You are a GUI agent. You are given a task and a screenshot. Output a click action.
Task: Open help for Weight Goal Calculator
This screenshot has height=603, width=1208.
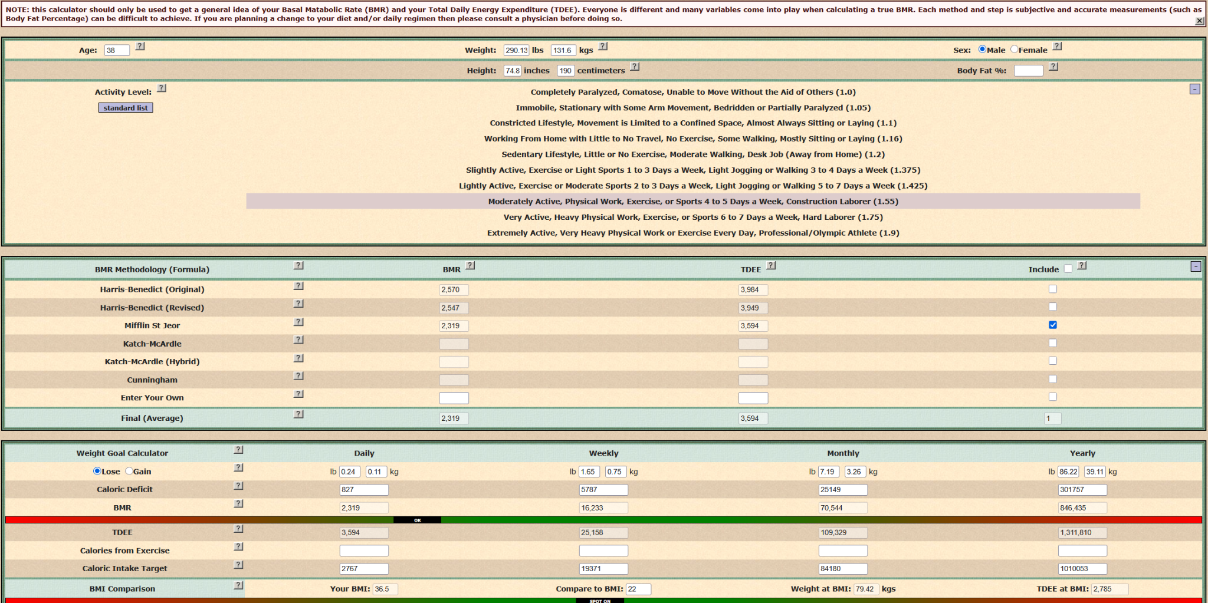[238, 450]
